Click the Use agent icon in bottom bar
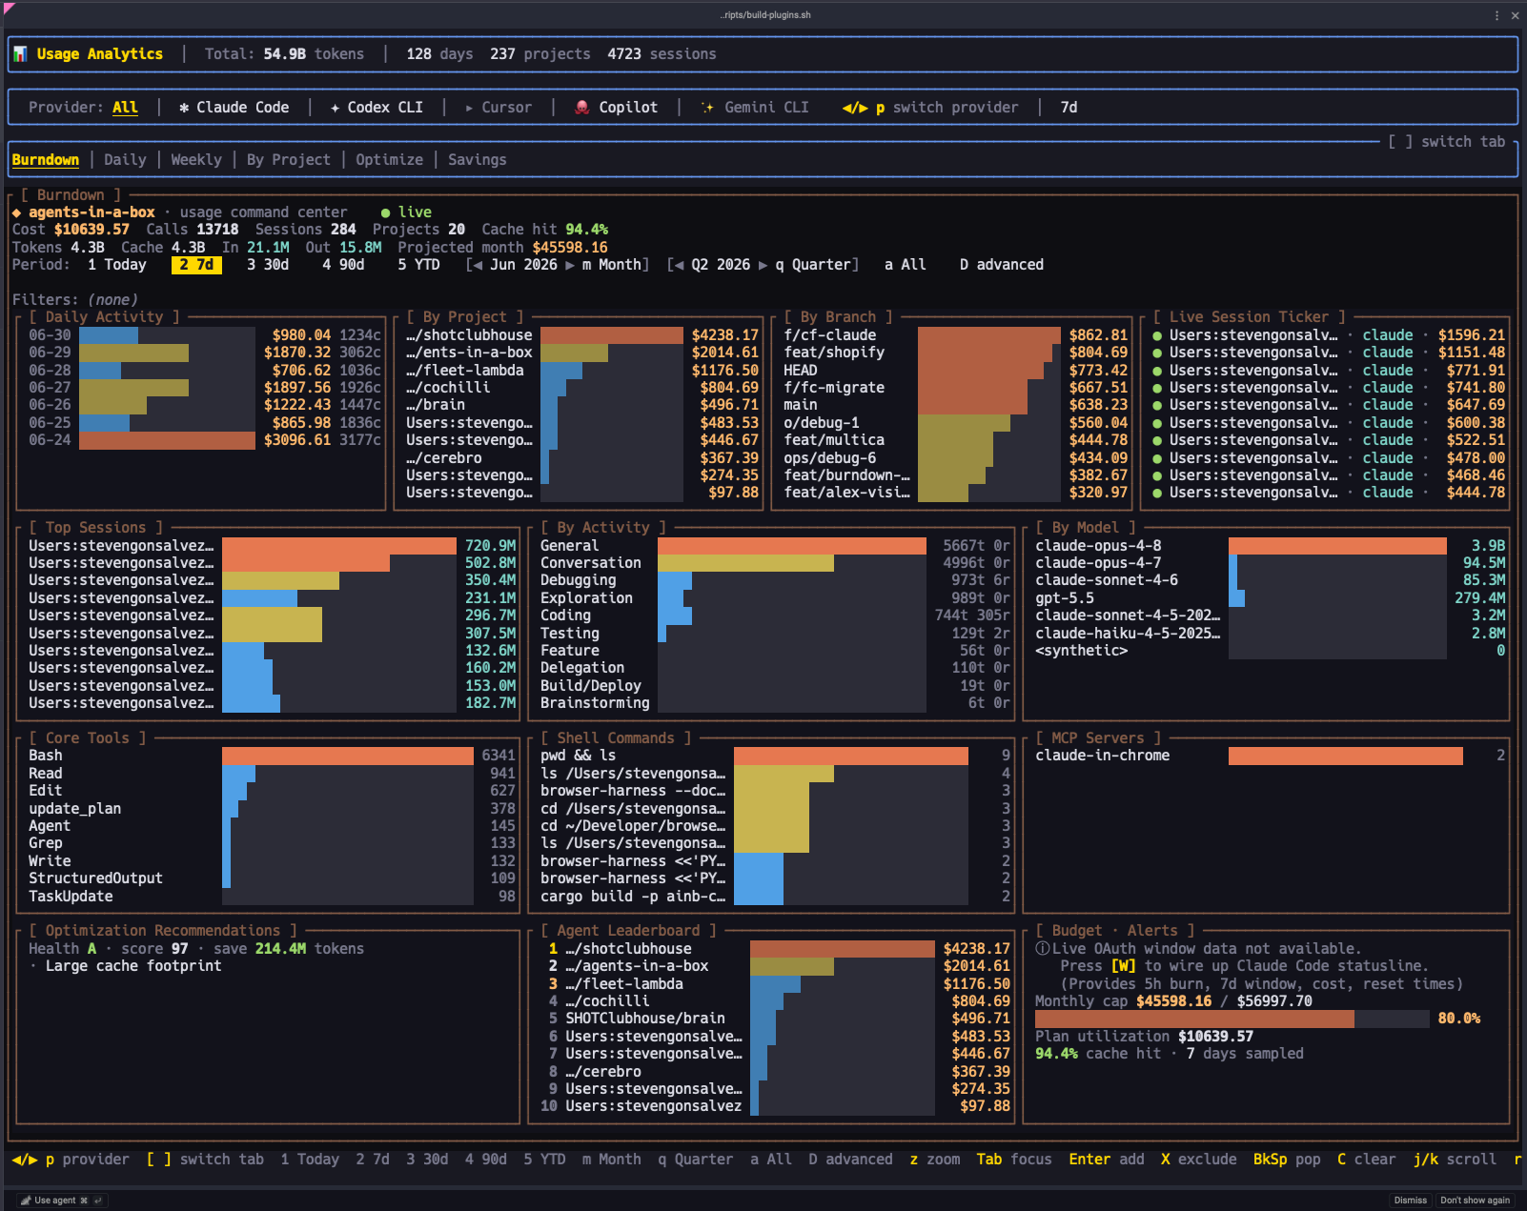This screenshot has width=1527, height=1211. click(26, 1201)
